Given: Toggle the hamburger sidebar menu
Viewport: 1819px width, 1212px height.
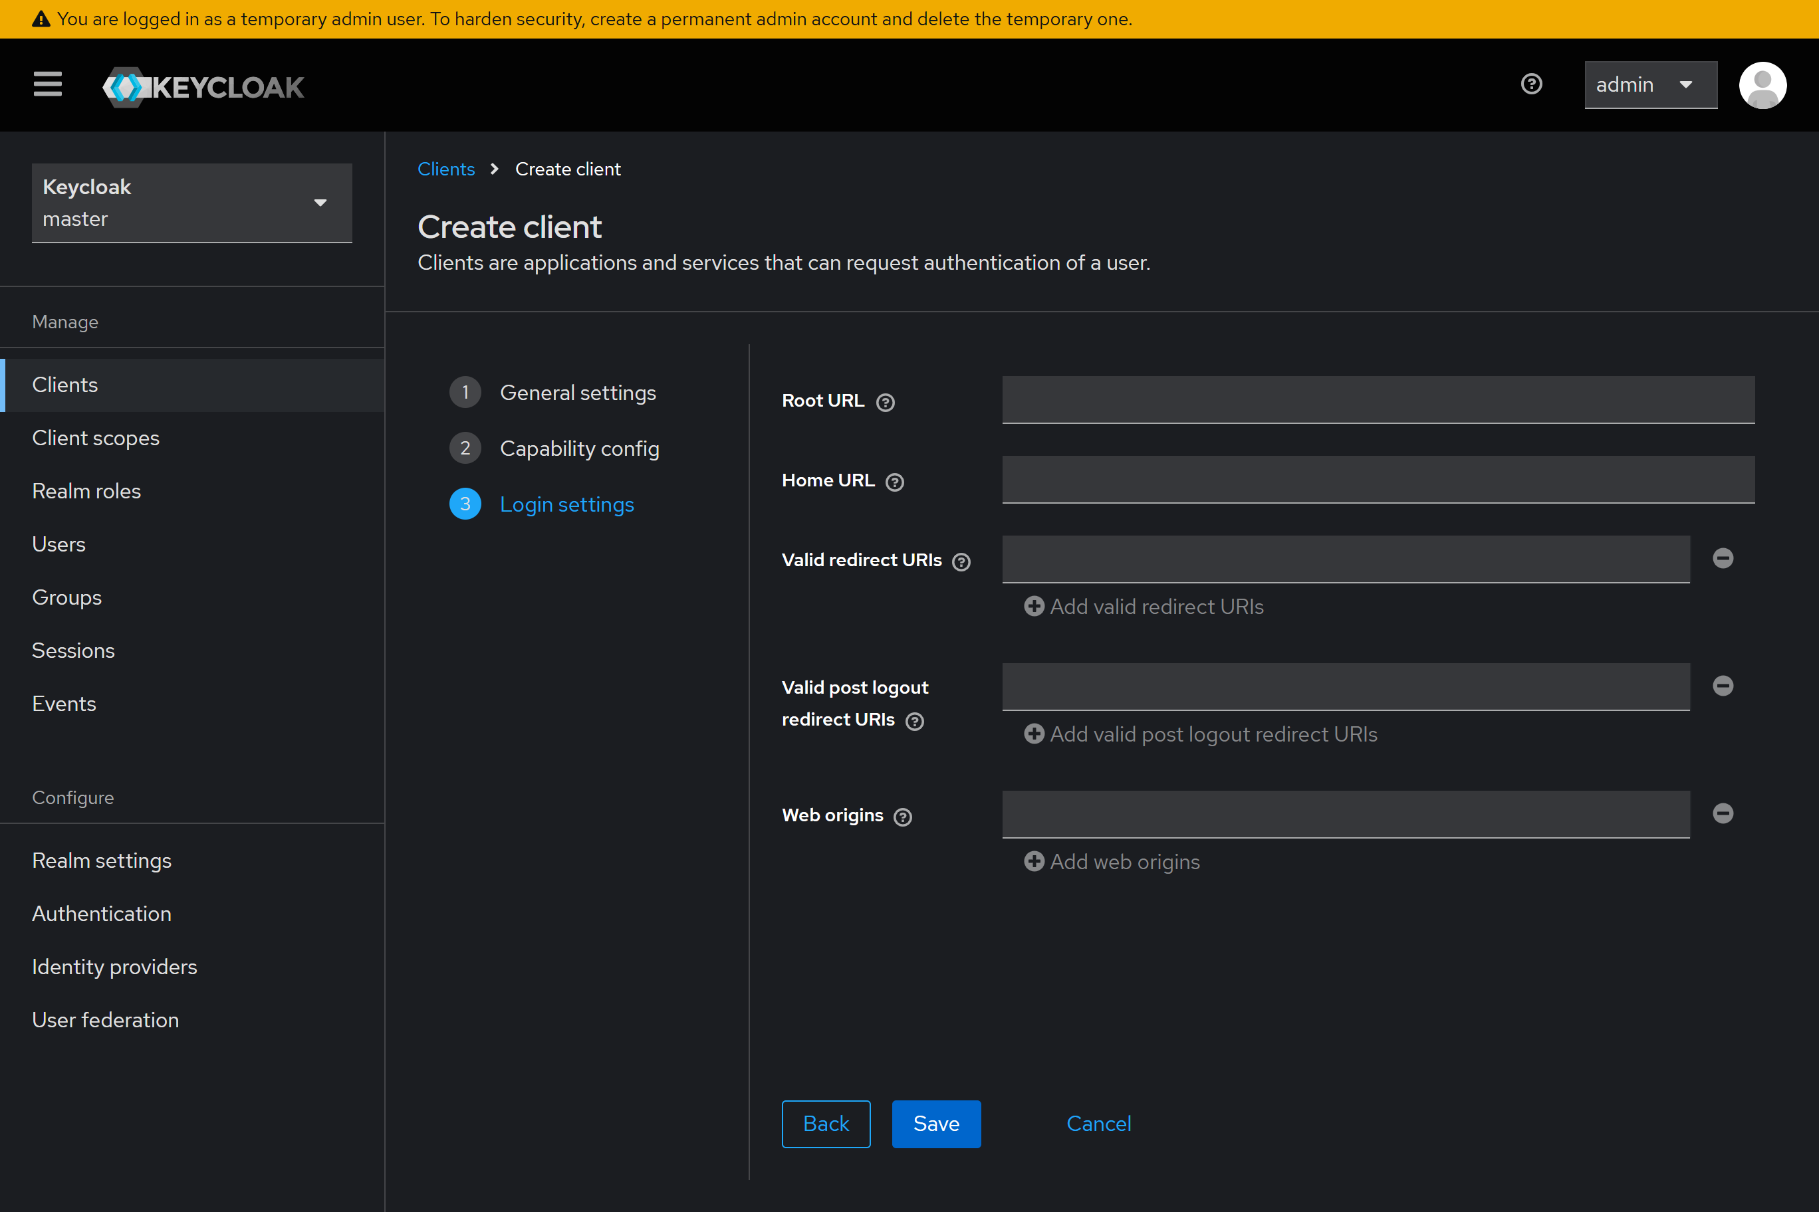Looking at the screenshot, I should (47, 84).
